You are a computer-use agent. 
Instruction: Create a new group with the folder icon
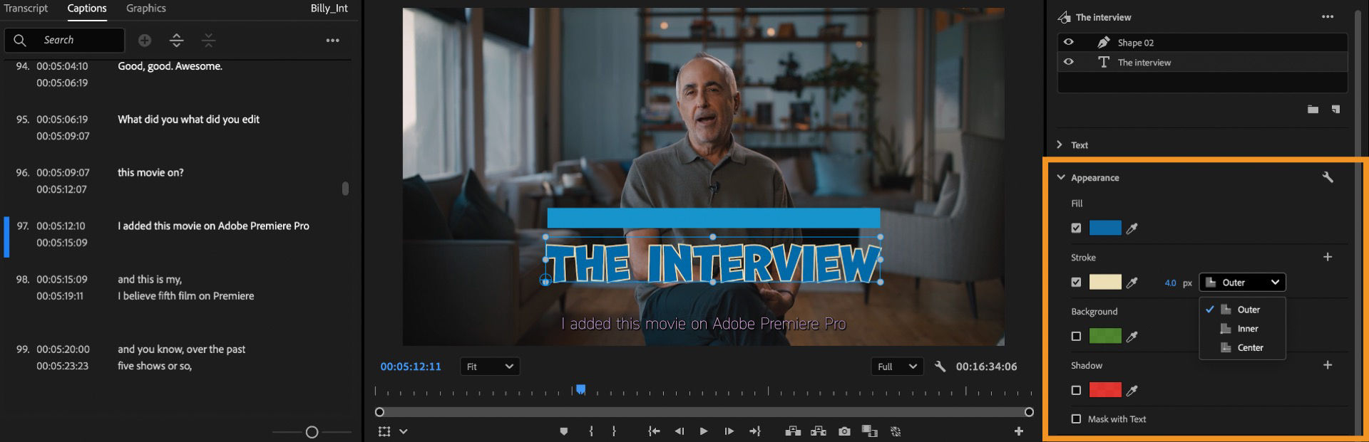1313,110
